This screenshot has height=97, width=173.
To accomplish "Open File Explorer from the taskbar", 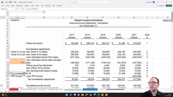I will 83,95.
